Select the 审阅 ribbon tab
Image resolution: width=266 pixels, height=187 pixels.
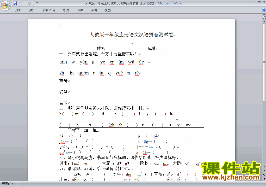pyautogui.click(x=94, y=10)
